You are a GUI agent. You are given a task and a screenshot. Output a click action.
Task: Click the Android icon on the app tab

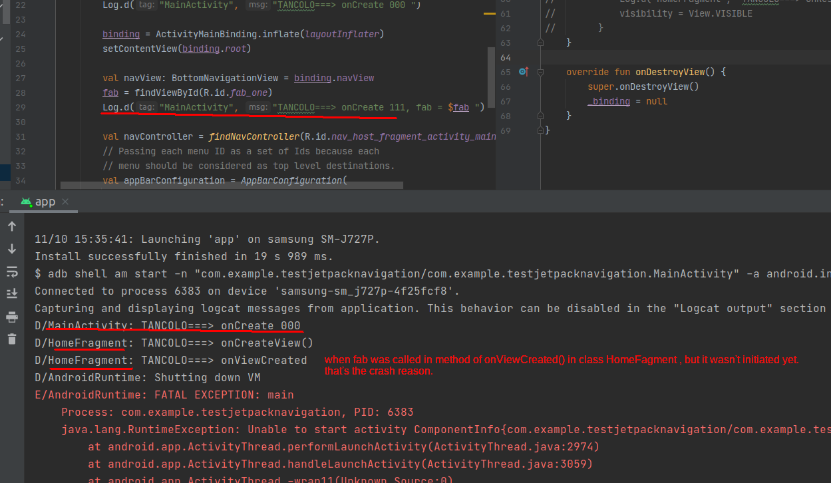pyautogui.click(x=26, y=202)
